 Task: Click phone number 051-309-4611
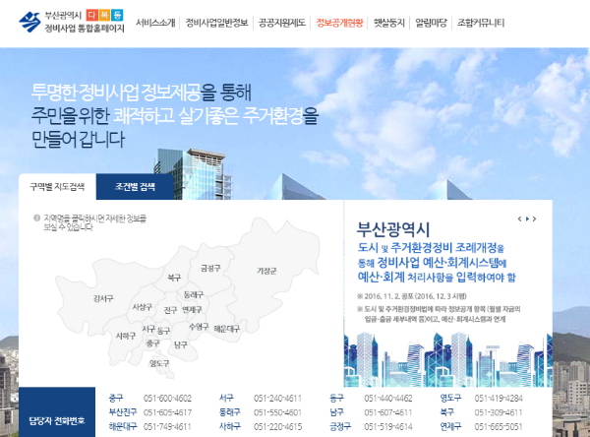499,412
